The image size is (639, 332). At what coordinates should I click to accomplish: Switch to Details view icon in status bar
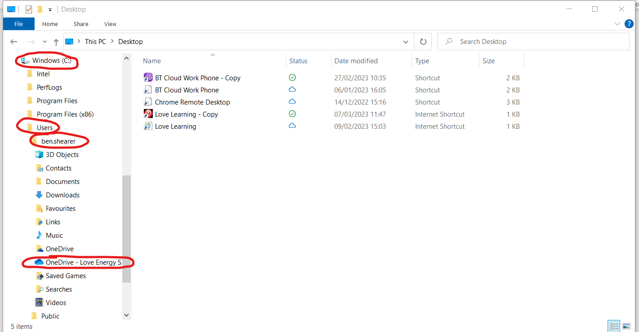tap(614, 326)
